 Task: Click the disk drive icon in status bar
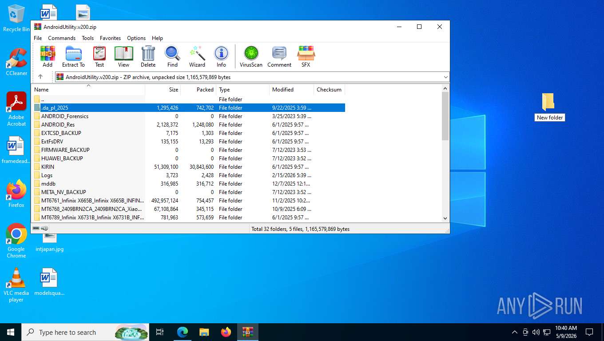pos(36,229)
